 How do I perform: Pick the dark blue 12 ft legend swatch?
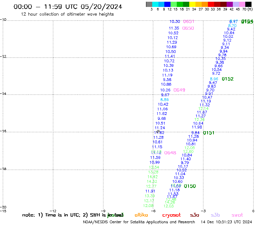tap(167, 4)
